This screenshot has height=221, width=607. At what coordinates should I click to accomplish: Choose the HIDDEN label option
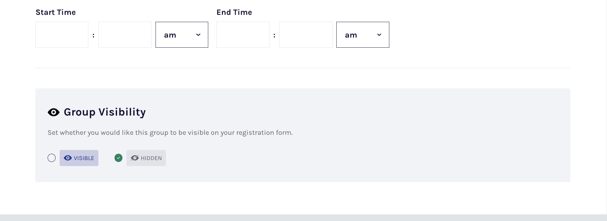151,158
